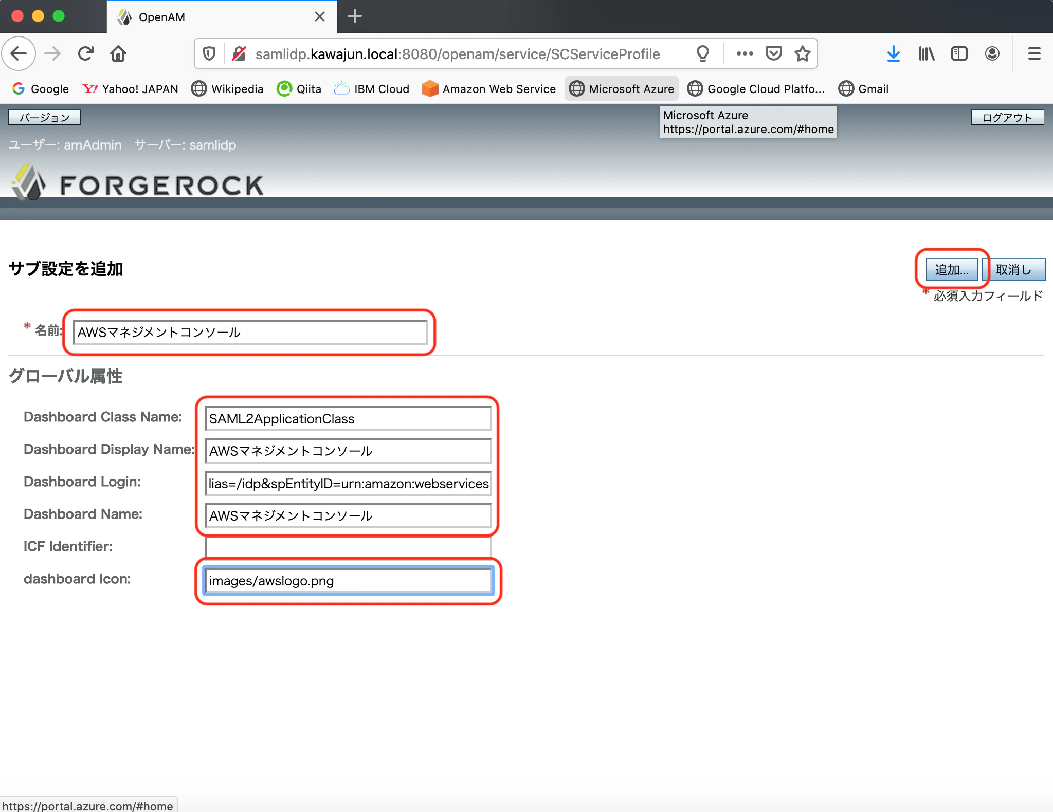This screenshot has width=1053, height=812.
Task: Open the Microsoft Azure bookmark
Action: pyautogui.click(x=622, y=89)
